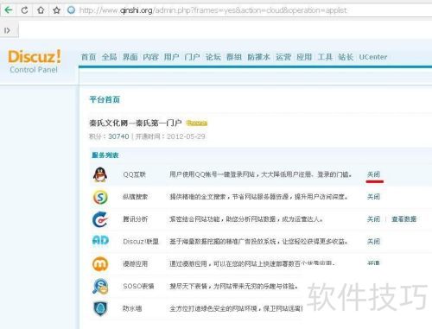Open the 全局 menu
Screen dimensions: 432x329
109,57
